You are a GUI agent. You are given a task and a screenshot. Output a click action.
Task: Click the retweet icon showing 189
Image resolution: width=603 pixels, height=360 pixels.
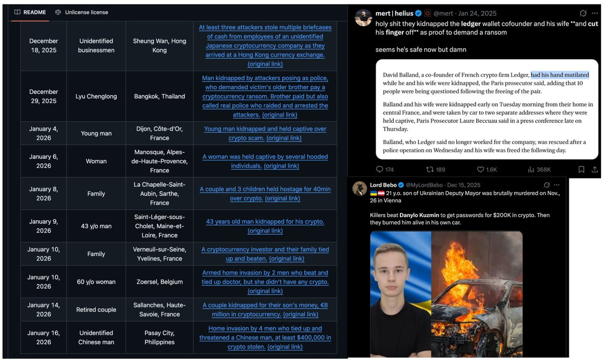[429, 169]
